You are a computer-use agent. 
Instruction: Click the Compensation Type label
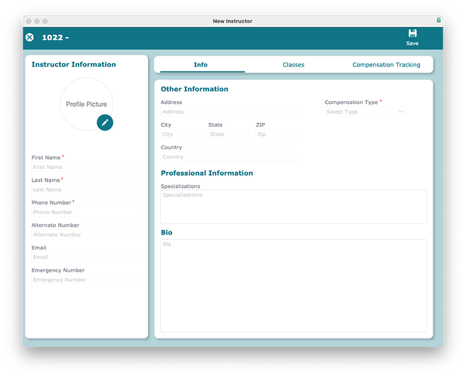coord(351,103)
